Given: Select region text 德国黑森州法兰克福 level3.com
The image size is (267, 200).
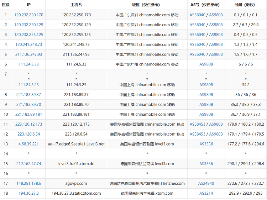Looking at the screenshot, I should pyautogui.click(x=147, y=164).
